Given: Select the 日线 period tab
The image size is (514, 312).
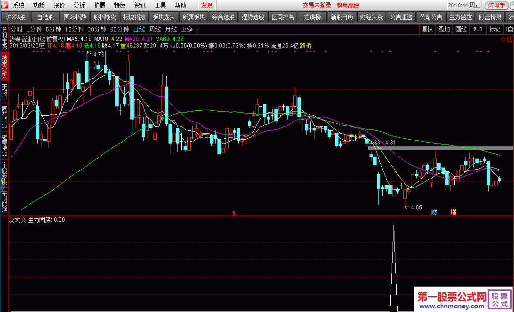Looking at the screenshot, I should (139, 30).
